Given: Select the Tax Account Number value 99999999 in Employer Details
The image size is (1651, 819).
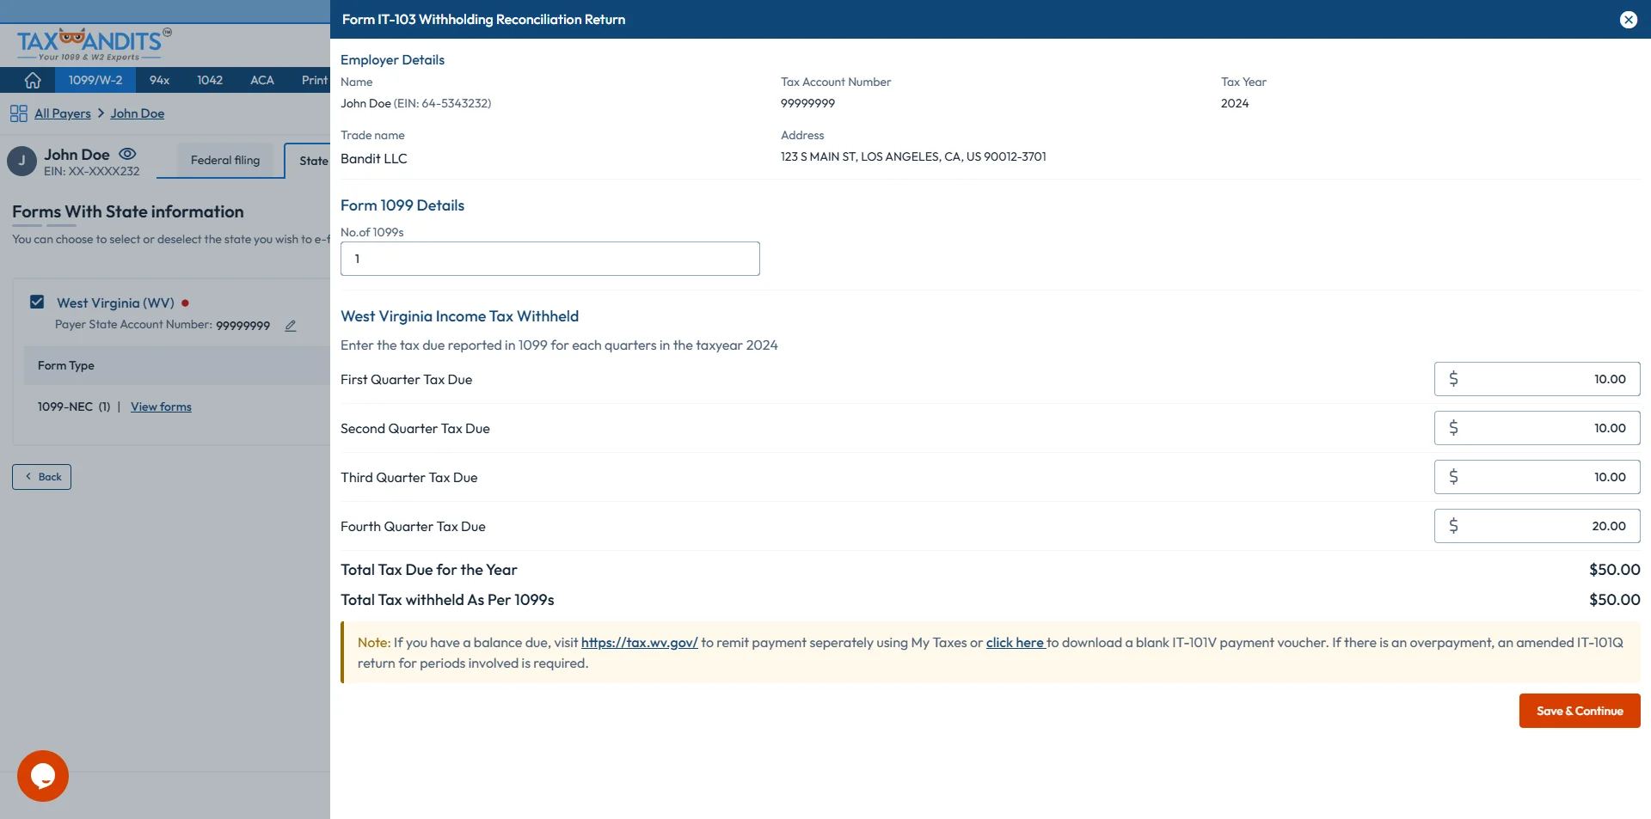Looking at the screenshot, I should coord(807,103).
